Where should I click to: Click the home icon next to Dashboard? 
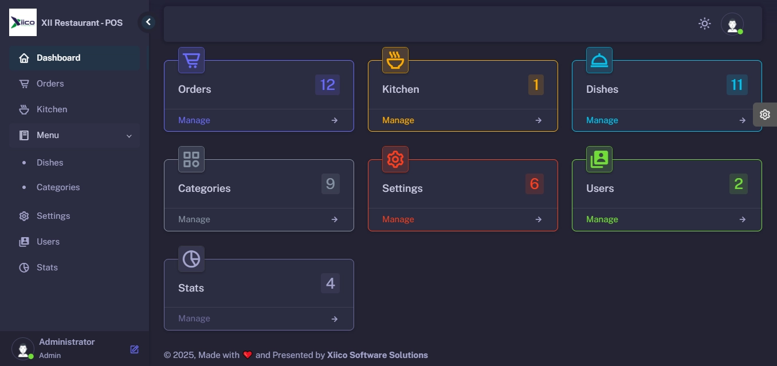pyautogui.click(x=23, y=57)
